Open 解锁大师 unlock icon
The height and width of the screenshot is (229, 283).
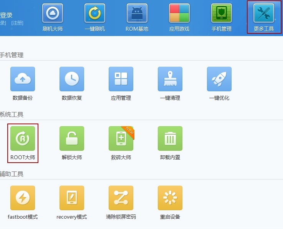click(x=72, y=138)
